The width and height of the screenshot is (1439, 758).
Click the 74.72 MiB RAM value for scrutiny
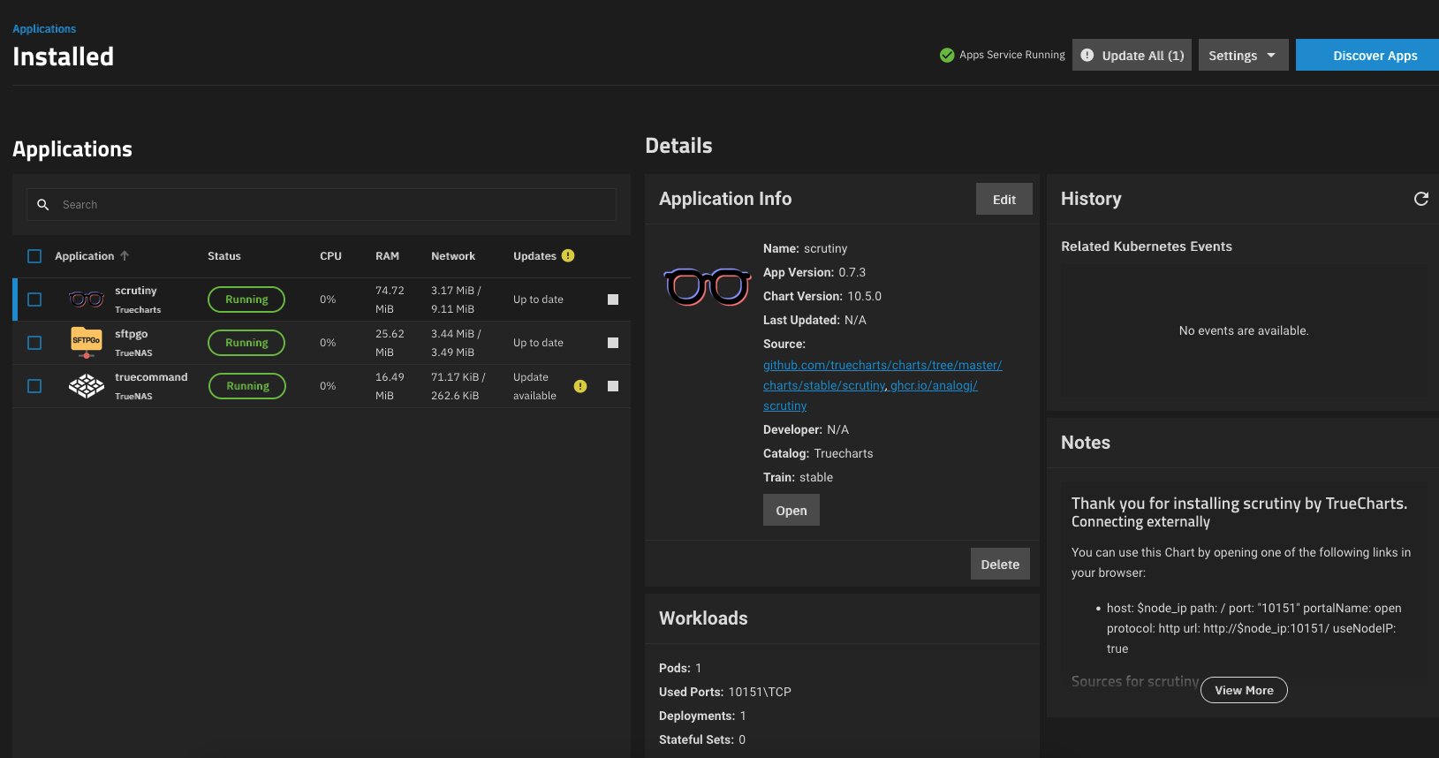pyautogui.click(x=390, y=299)
